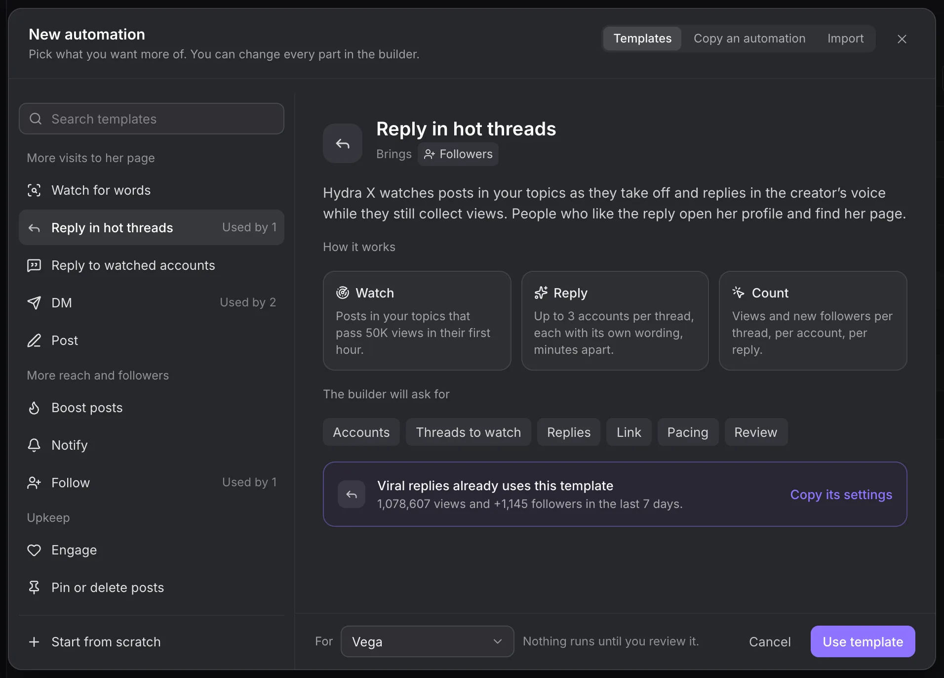
Task: Open the For account dropdown showing Vega
Action: coord(427,641)
